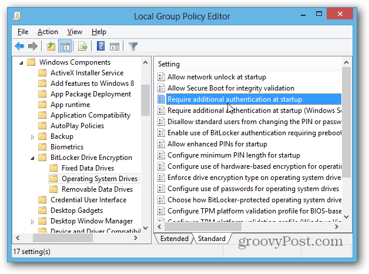
Task: Toggle the Show/Hide Action Pane icon
Action: coord(115,46)
